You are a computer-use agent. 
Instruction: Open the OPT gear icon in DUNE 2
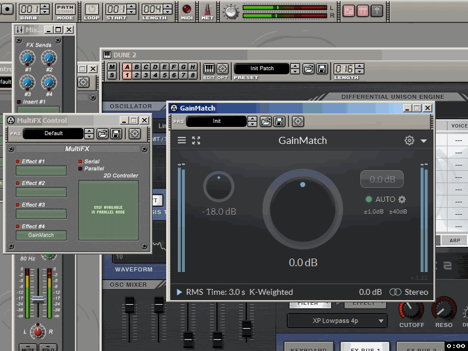coord(222,69)
